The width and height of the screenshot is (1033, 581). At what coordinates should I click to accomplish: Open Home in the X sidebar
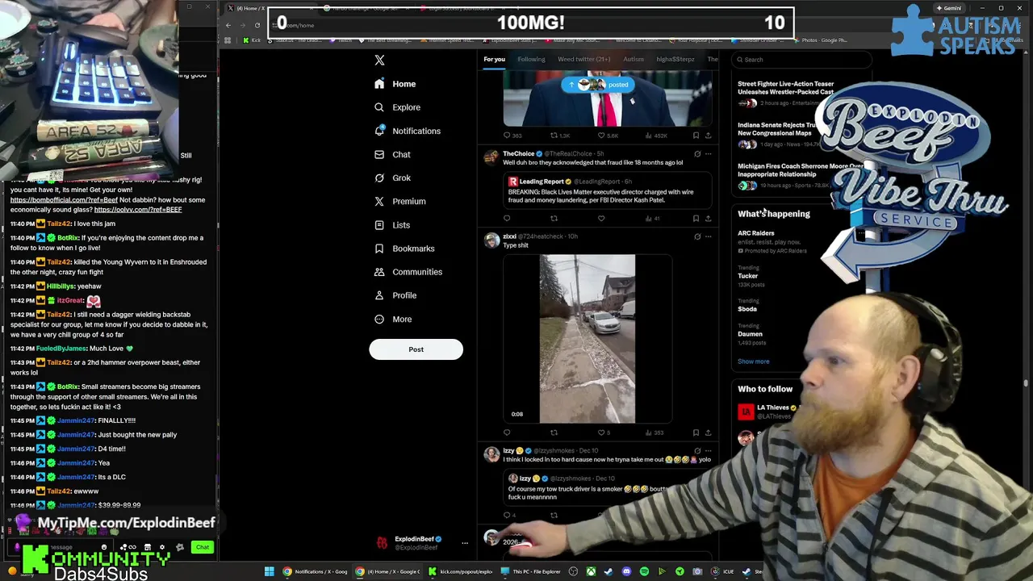[x=395, y=84]
